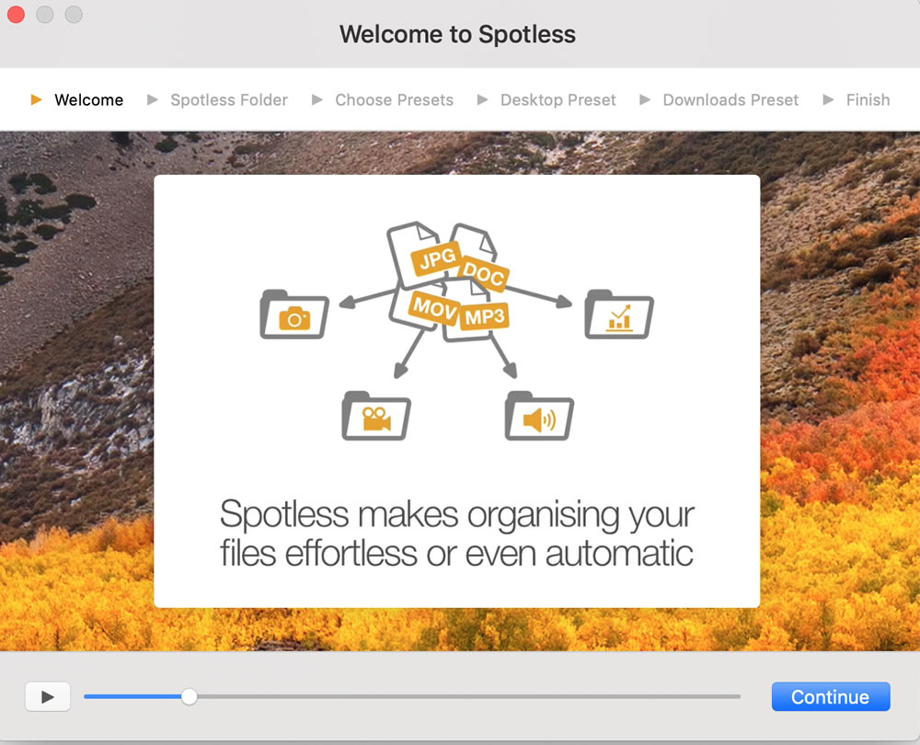Jump to the Desktop Preset step
Image resolution: width=920 pixels, height=745 pixels.
point(558,99)
